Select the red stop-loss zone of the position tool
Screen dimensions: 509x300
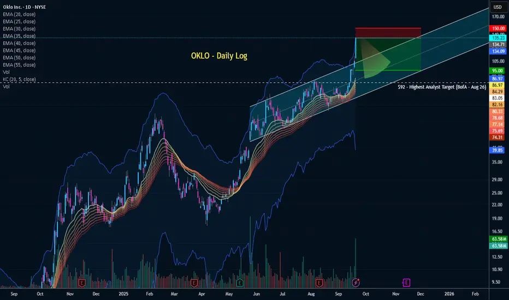click(388, 33)
